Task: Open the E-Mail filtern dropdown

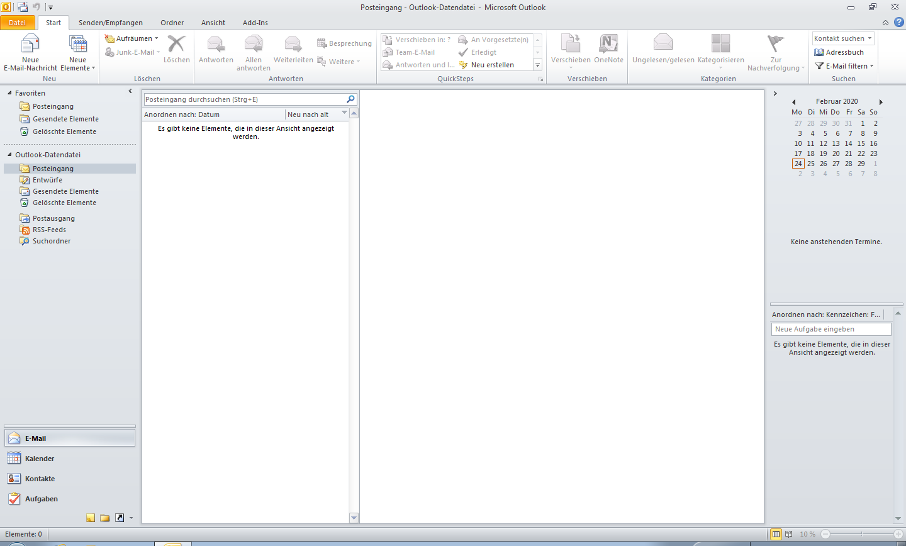Action: point(844,66)
